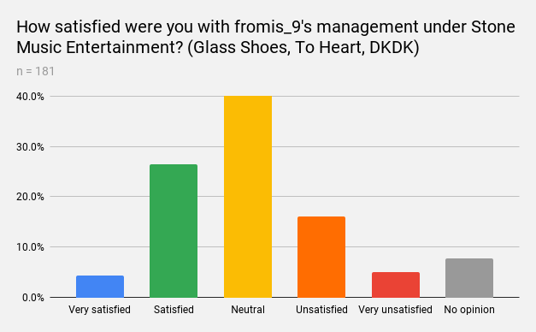Click the 10.0% axis label
The image size is (536, 332).
pyautogui.click(x=30, y=247)
